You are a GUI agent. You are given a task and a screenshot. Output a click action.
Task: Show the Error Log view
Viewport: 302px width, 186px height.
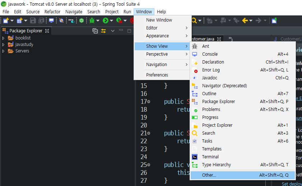pos(242,70)
